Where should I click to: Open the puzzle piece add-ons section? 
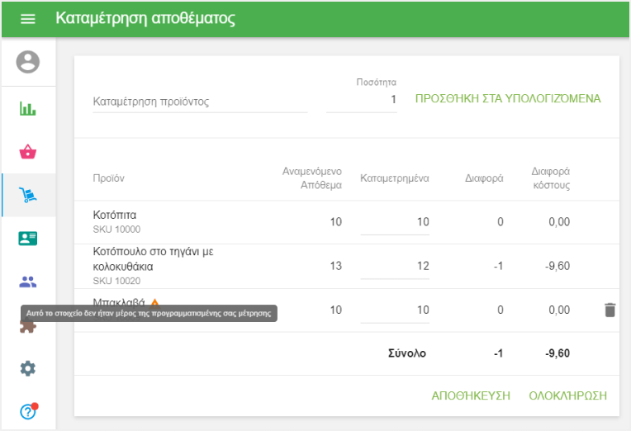pos(28,327)
